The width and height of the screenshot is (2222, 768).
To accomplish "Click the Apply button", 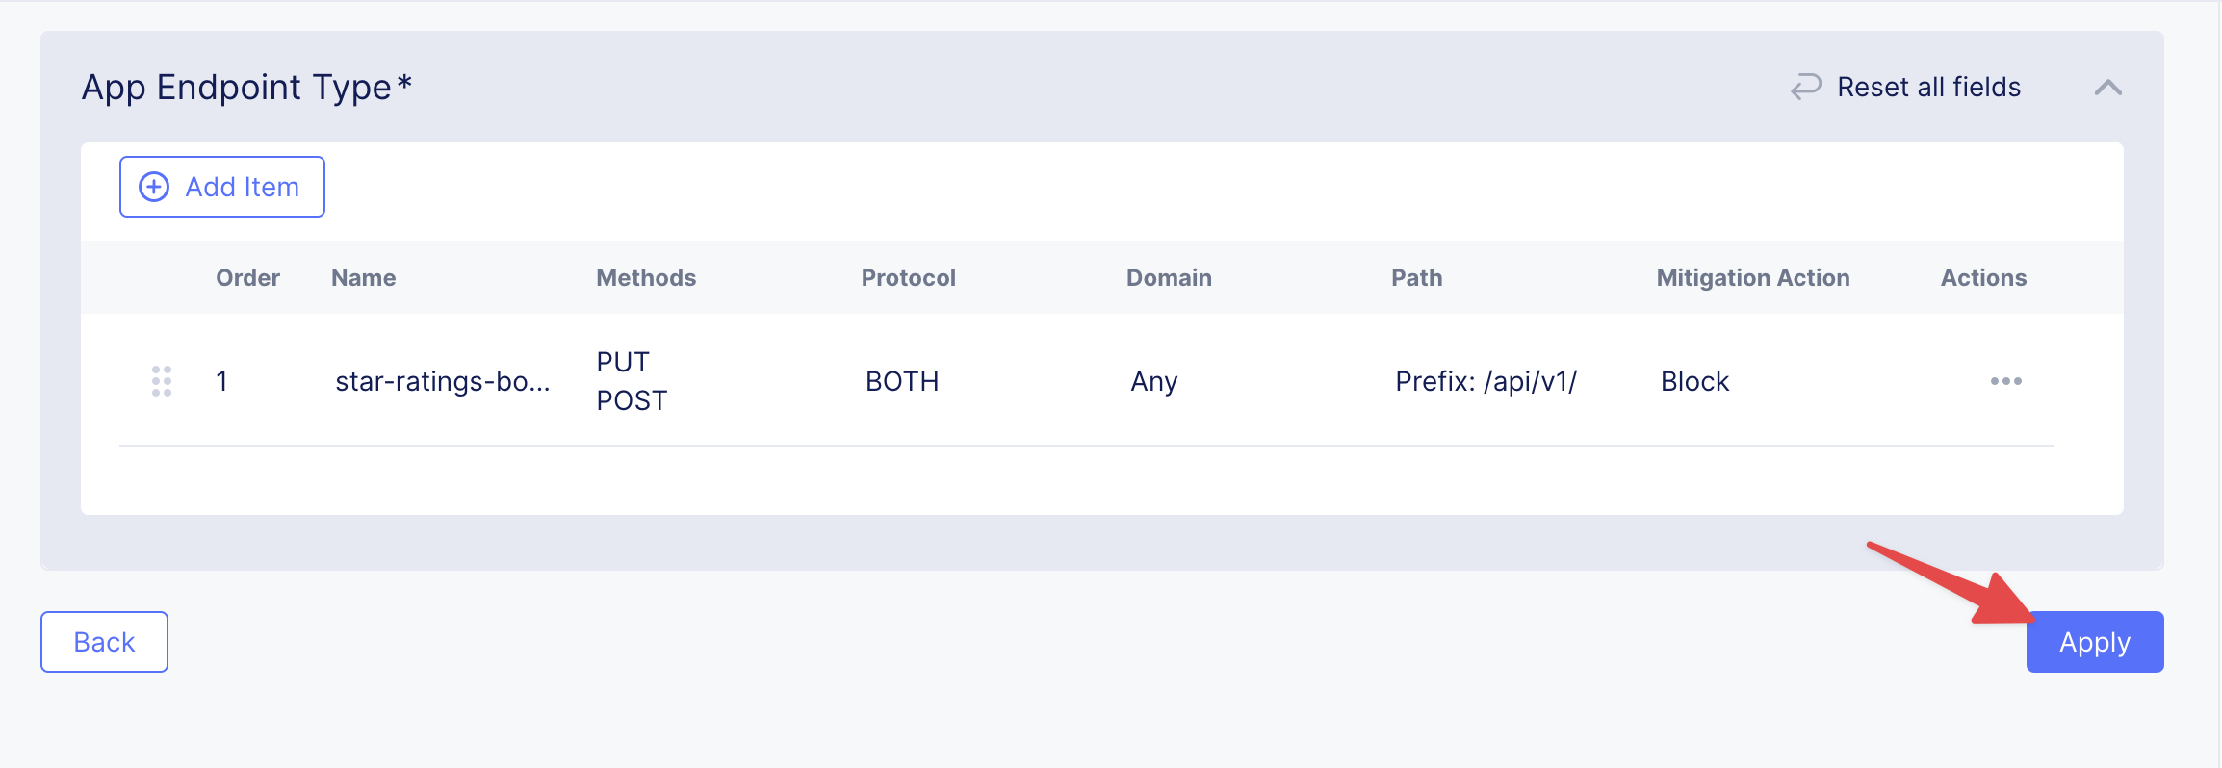I will (2094, 642).
